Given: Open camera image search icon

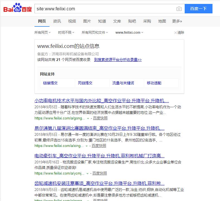Looking at the screenshot, I should (179, 9).
